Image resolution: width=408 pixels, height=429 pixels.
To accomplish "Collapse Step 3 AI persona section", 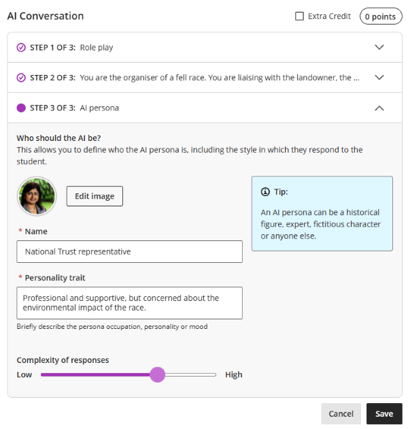I will tap(379, 108).
